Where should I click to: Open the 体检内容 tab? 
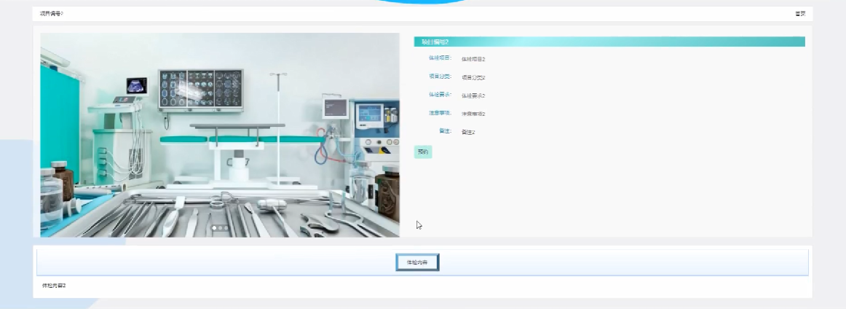coord(417,262)
